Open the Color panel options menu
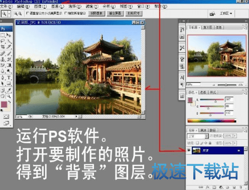 coord(245,93)
